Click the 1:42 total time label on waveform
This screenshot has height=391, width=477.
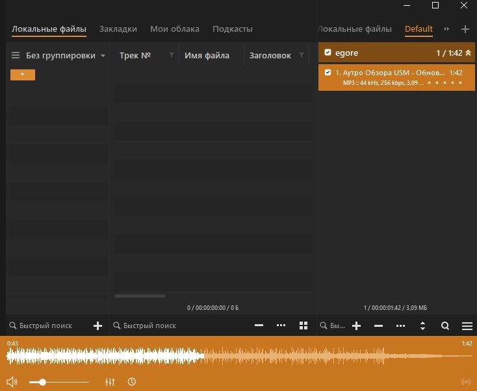467,343
